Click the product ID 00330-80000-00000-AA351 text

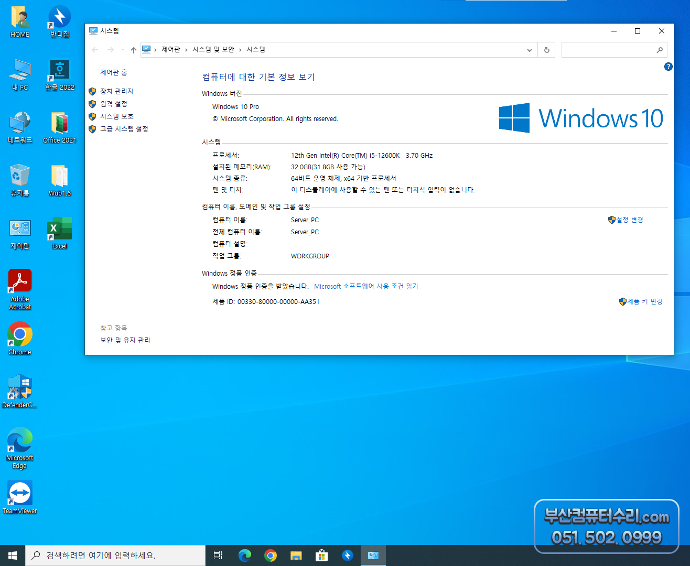(x=278, y=301)
